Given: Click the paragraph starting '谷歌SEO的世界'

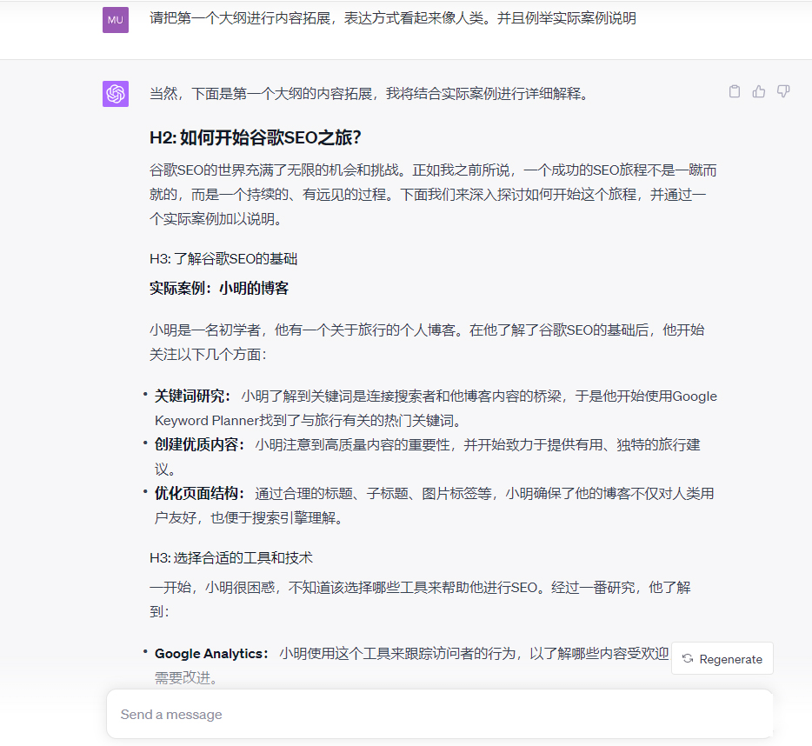Looking at the screenshot, I should point(433,195).
